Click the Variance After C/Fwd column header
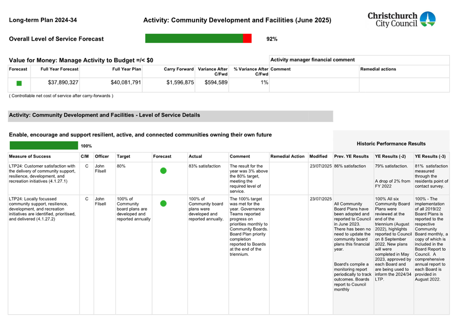Image resolution: width=460 pixels, height=325 pixels. coord(212,72)
